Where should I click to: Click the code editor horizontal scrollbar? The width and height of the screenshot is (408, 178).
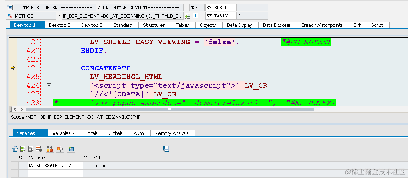click(169, 109)
